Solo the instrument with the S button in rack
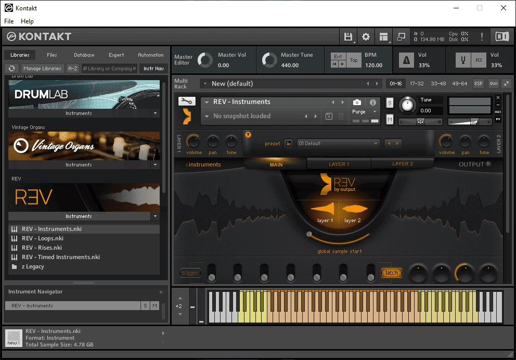This screenshot has height=360, width=516. click(x=390, y=102)
